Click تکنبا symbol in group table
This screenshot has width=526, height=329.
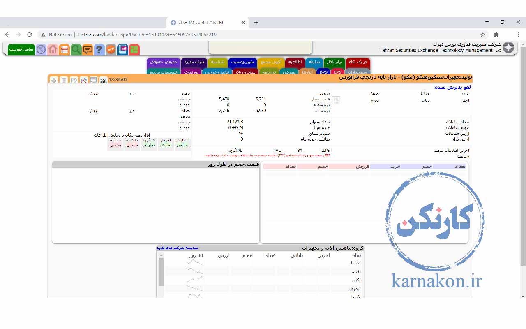(x=356, y=263)
